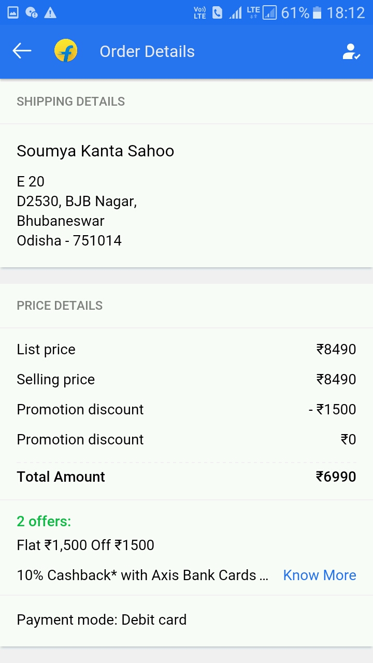Tap the phone call status icon

click(218, 12)
